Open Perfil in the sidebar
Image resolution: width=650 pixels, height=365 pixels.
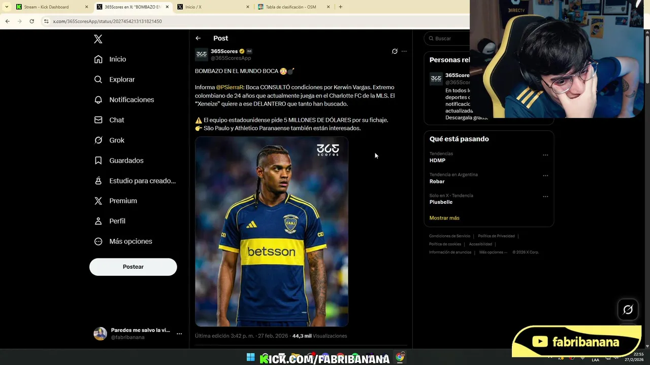tap(110, 221)
